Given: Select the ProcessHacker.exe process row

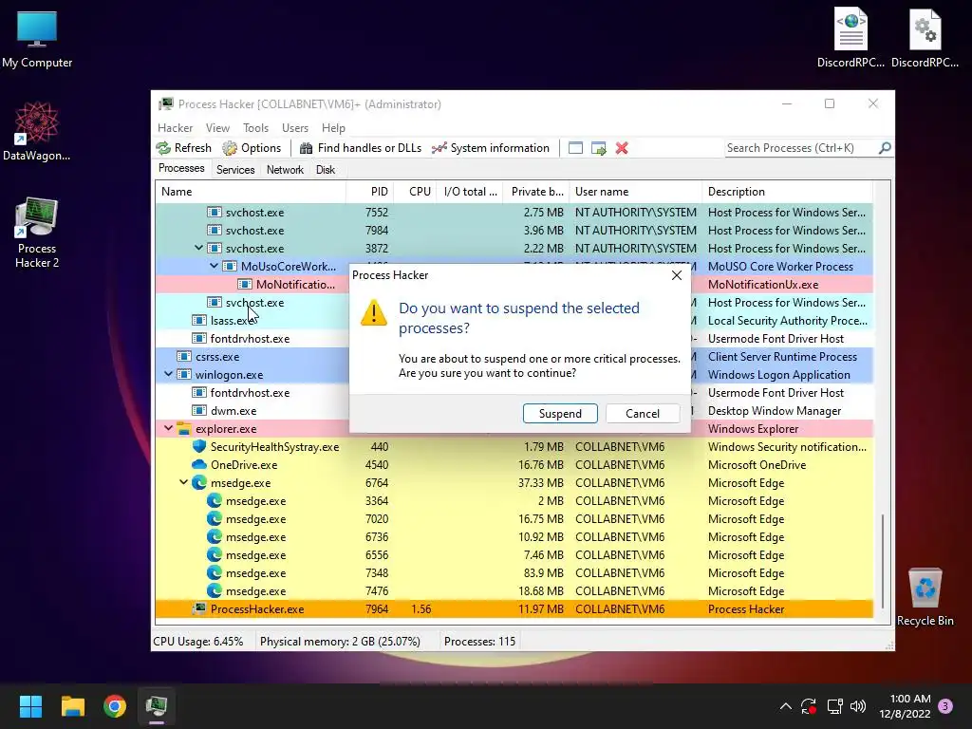Looking at the screenshot, I should click(514, 608).
